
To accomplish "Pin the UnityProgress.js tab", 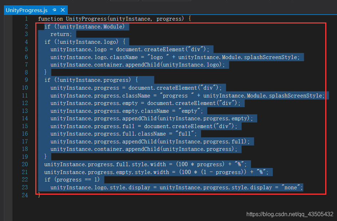I will [x=54, y=10].
